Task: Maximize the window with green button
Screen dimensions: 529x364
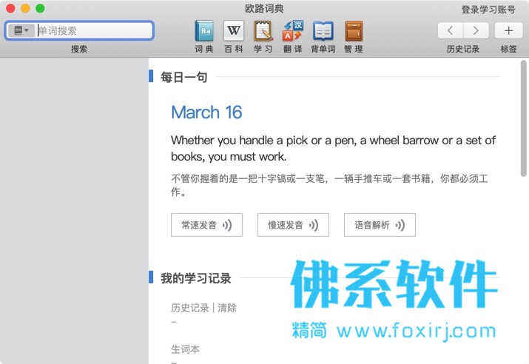Action: [40, 8]
